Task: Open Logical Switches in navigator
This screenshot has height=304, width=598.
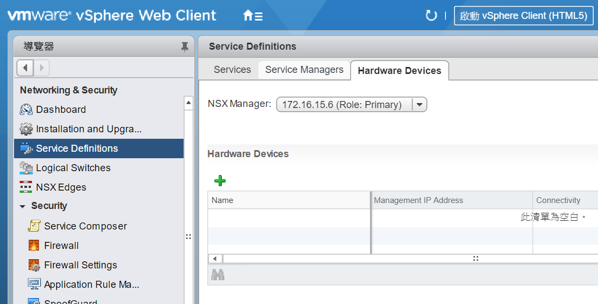Action: tap(73, 168)
